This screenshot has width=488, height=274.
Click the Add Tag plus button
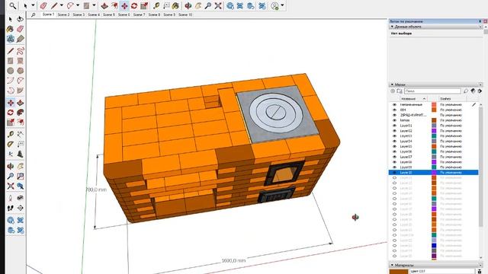pos(393,91)
